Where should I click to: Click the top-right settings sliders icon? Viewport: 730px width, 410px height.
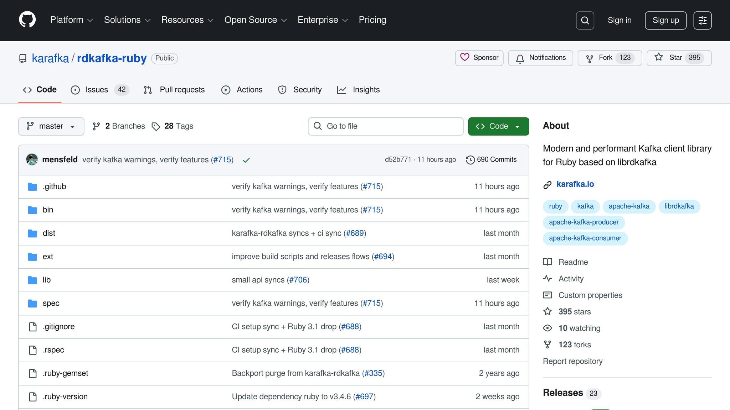click(x=702, y=20)
